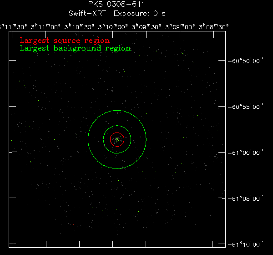Click the RA label 3h10m00s
The image size is (273, 255).
113,27
